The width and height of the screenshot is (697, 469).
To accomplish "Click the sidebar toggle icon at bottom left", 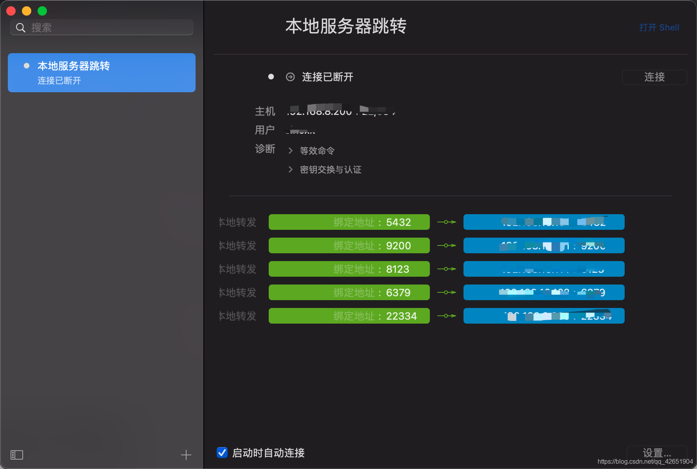I will coord(17,455).
